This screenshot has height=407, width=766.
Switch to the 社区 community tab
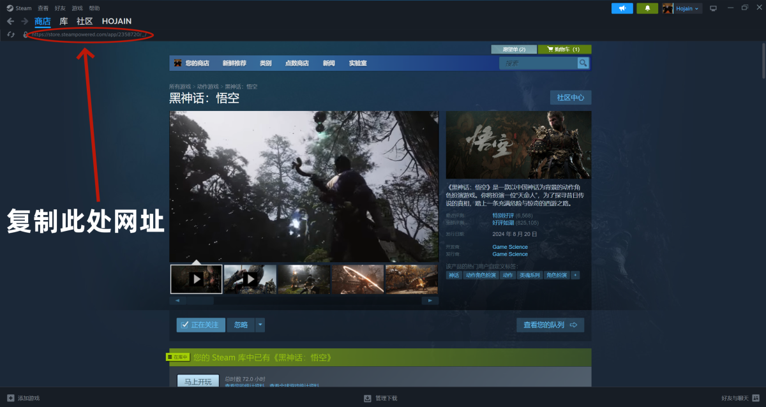coord(85,21)
